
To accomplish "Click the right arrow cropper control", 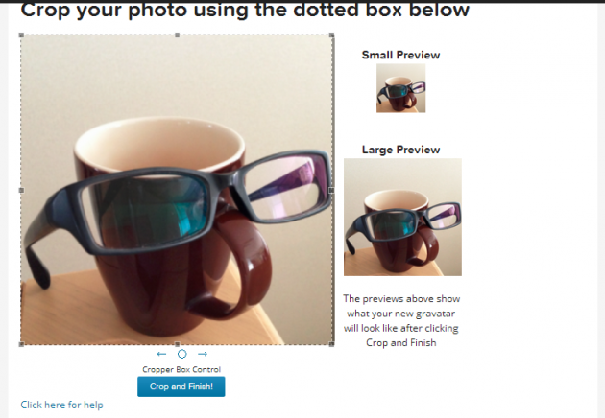I will point(203,354).
